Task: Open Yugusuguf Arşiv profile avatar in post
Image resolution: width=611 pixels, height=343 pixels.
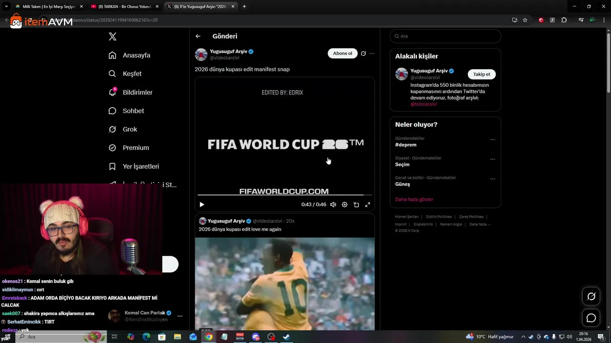Action: pos(201,54)
